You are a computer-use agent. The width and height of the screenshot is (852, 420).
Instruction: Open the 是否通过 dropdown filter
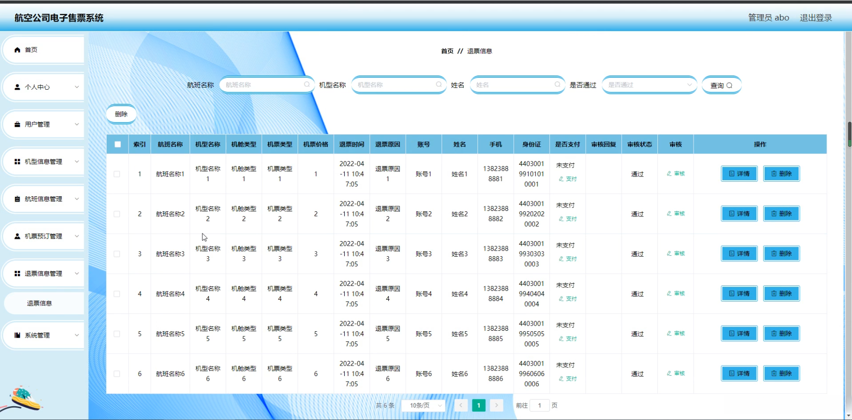pos(649,85)
